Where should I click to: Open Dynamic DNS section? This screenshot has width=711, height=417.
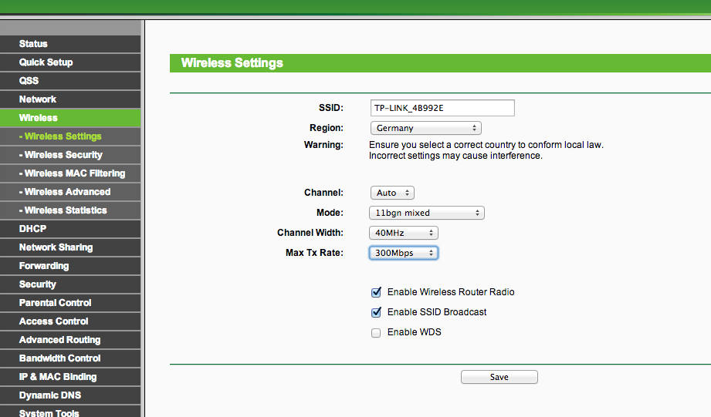pyautogui.click(x=70, y=395)
